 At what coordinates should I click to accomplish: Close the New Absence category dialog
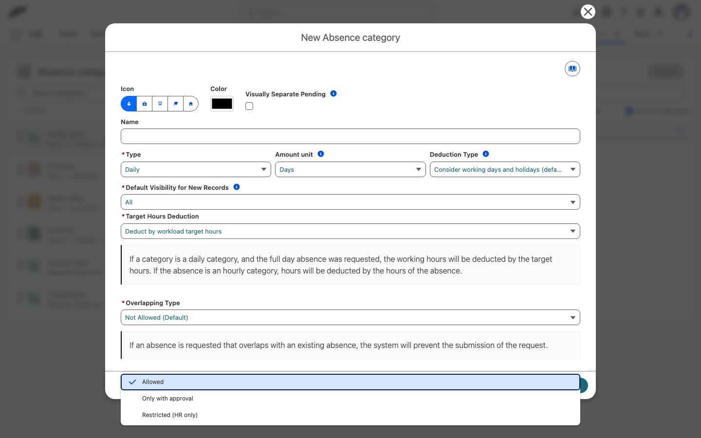(588, 12)
